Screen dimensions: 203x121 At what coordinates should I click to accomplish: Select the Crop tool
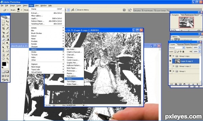[3, 28]
